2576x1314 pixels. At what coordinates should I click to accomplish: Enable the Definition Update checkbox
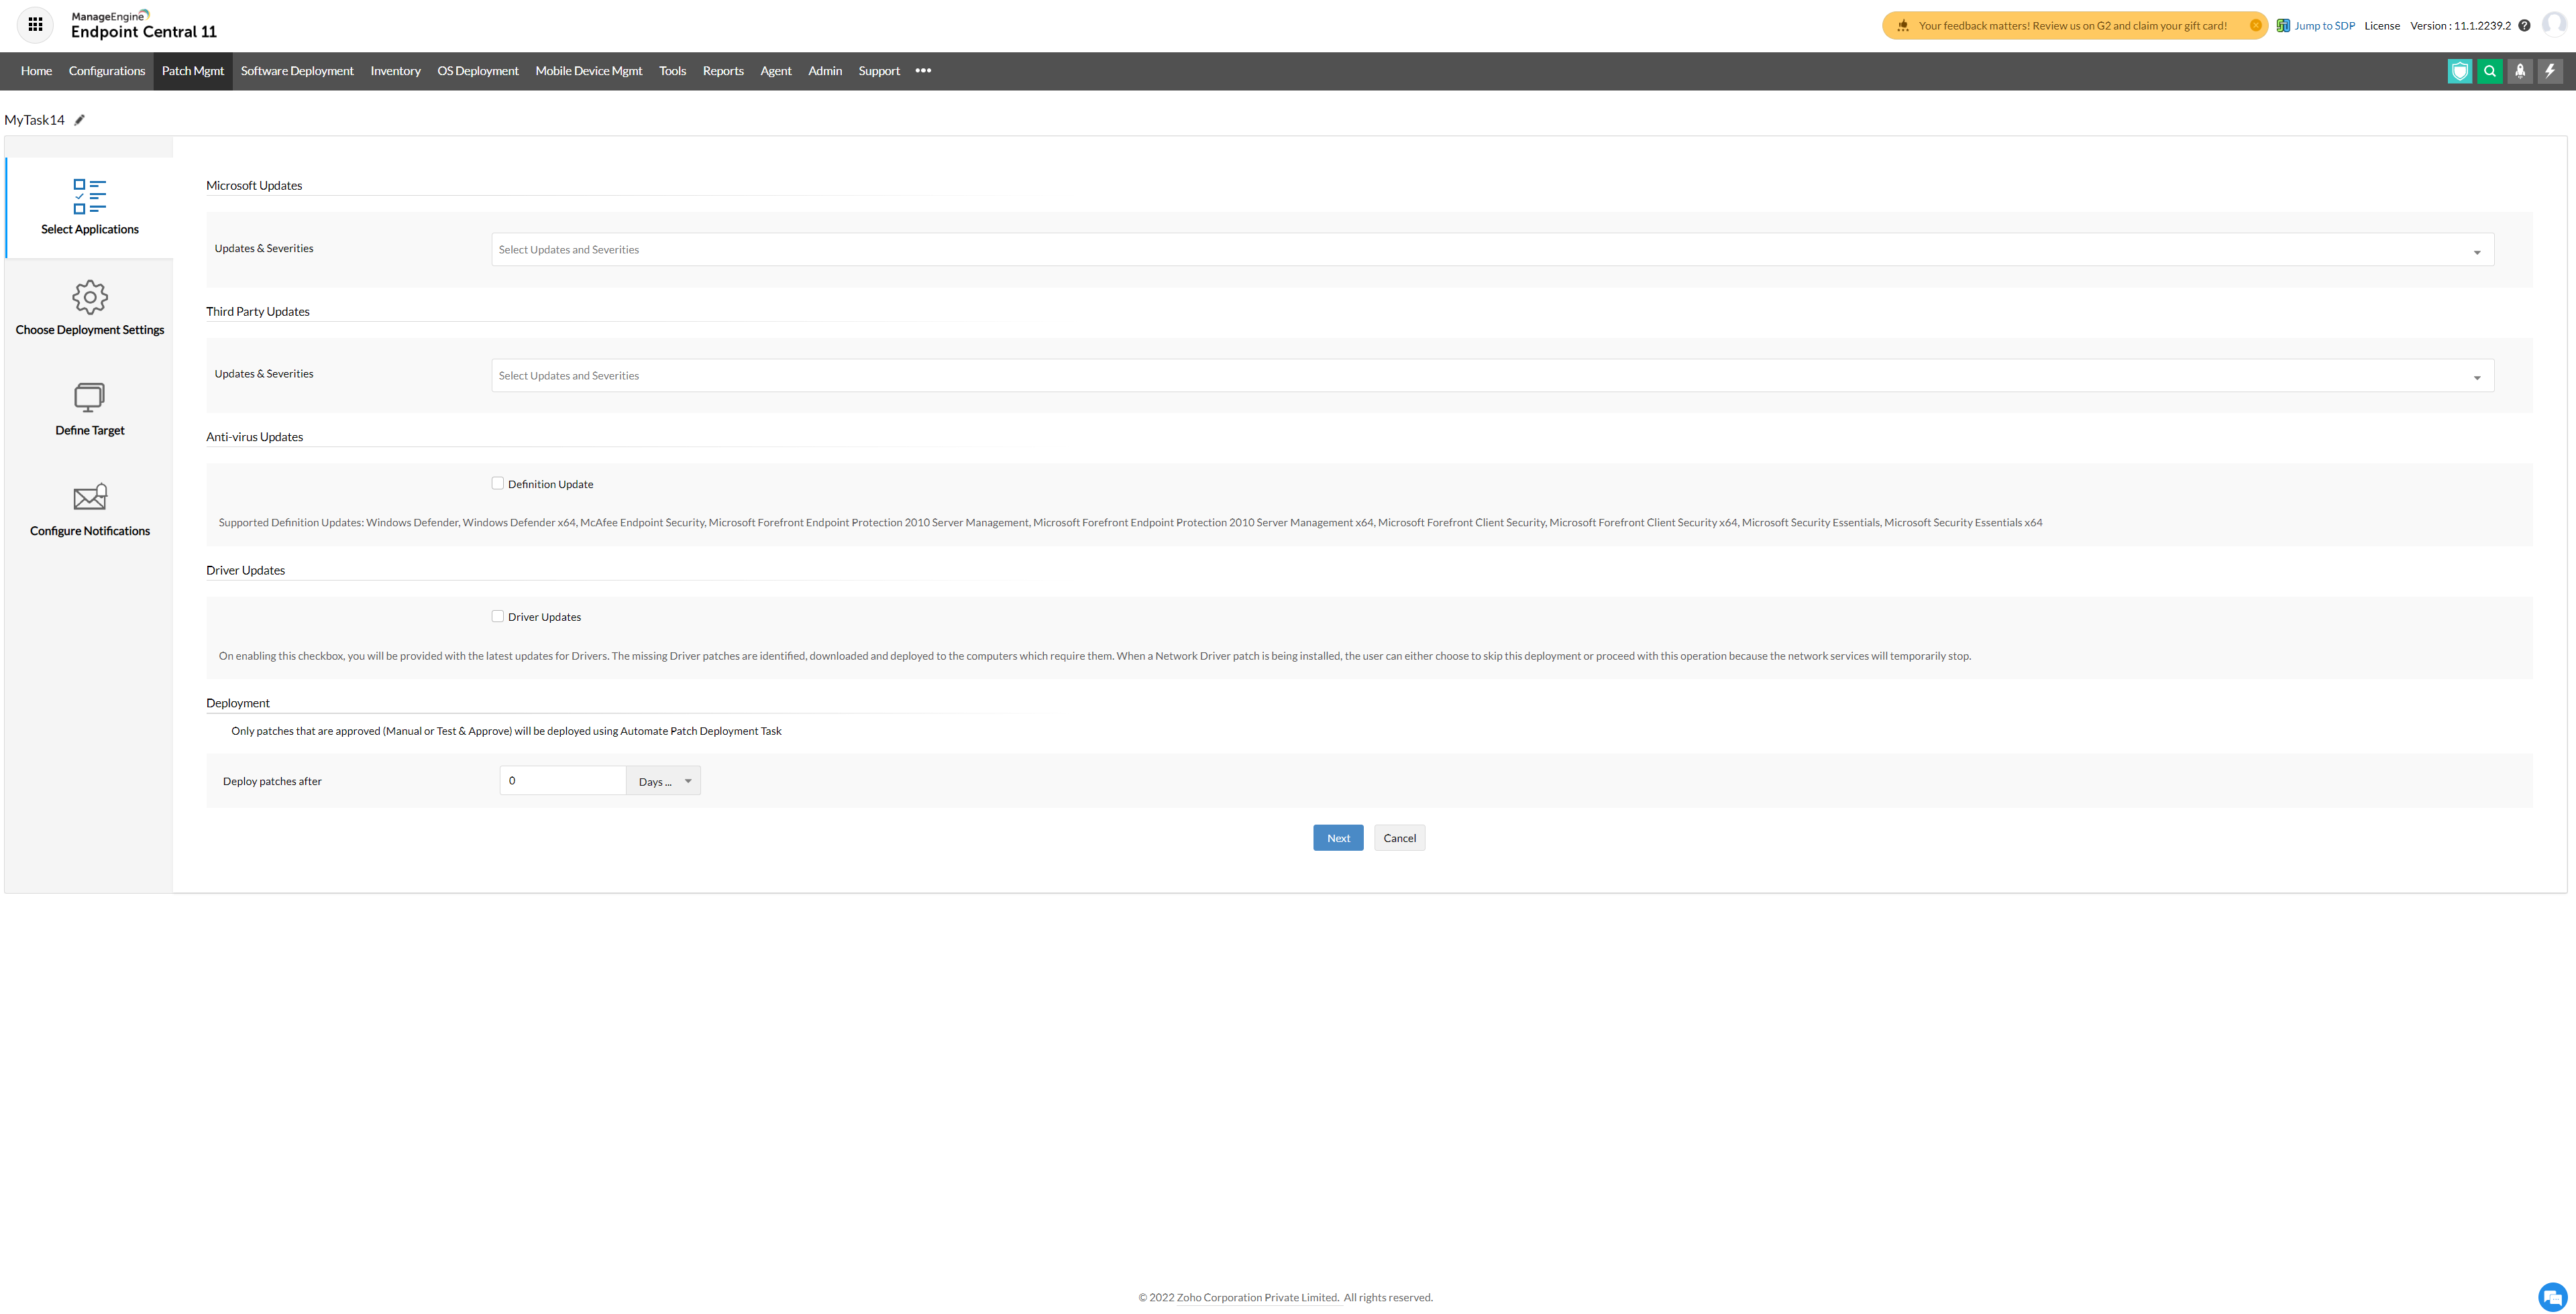point(497,483)
